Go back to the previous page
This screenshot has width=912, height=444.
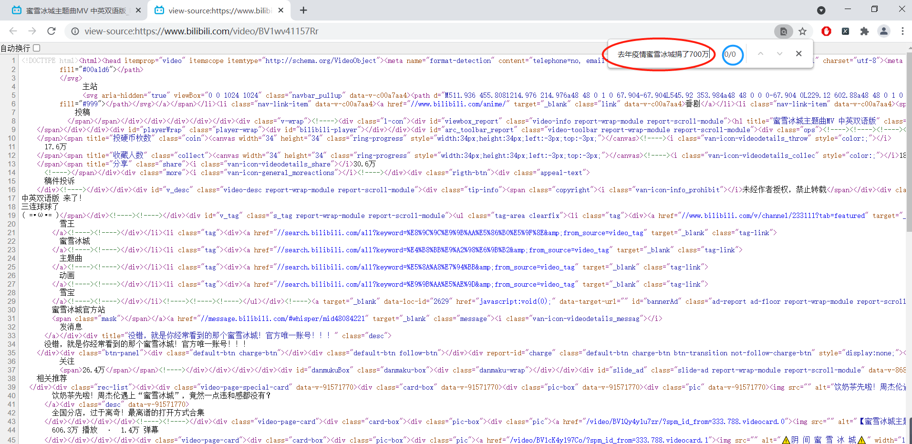click(13, 31)
